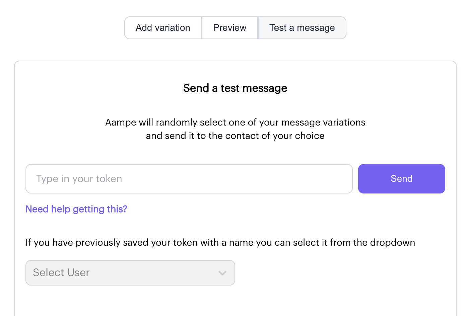Click the Send a test message heading
This screenshot has width=463, height=316.
coord(235,88)
